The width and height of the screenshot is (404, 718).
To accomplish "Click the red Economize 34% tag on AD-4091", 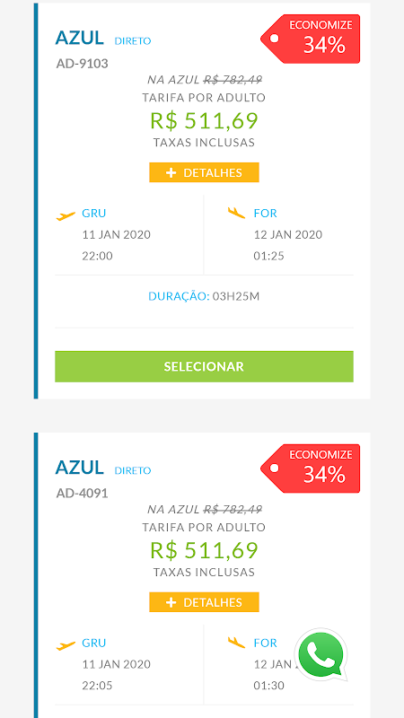I will click(311, 468).
